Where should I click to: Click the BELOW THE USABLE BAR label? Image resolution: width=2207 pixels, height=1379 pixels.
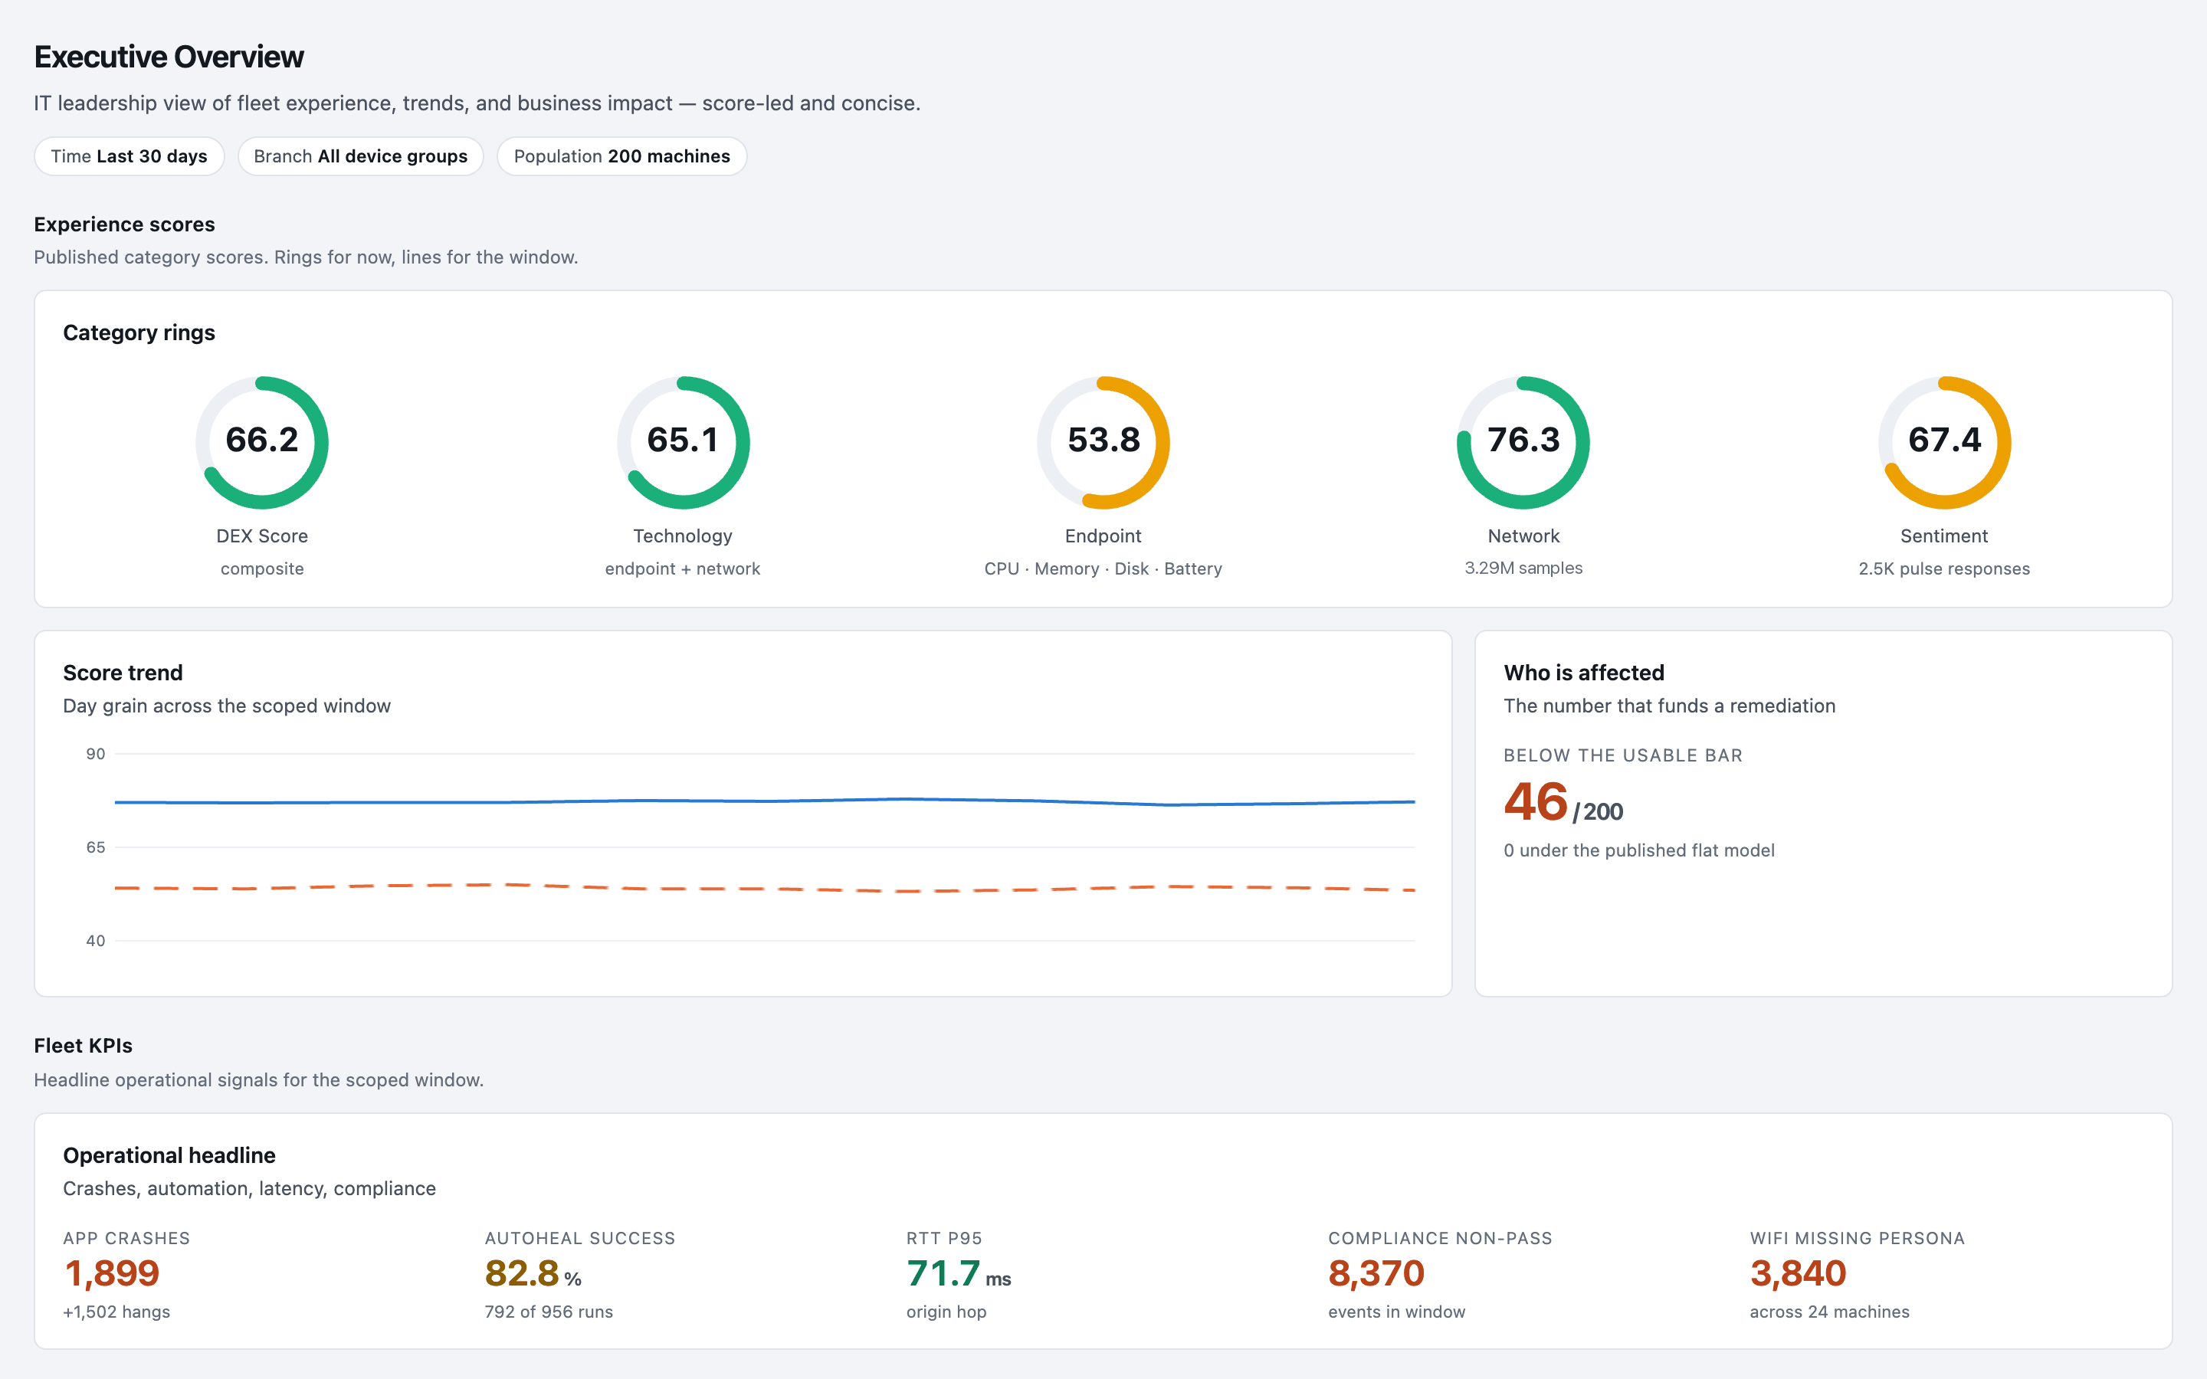pyautogui.click(x=1623, y=755)
